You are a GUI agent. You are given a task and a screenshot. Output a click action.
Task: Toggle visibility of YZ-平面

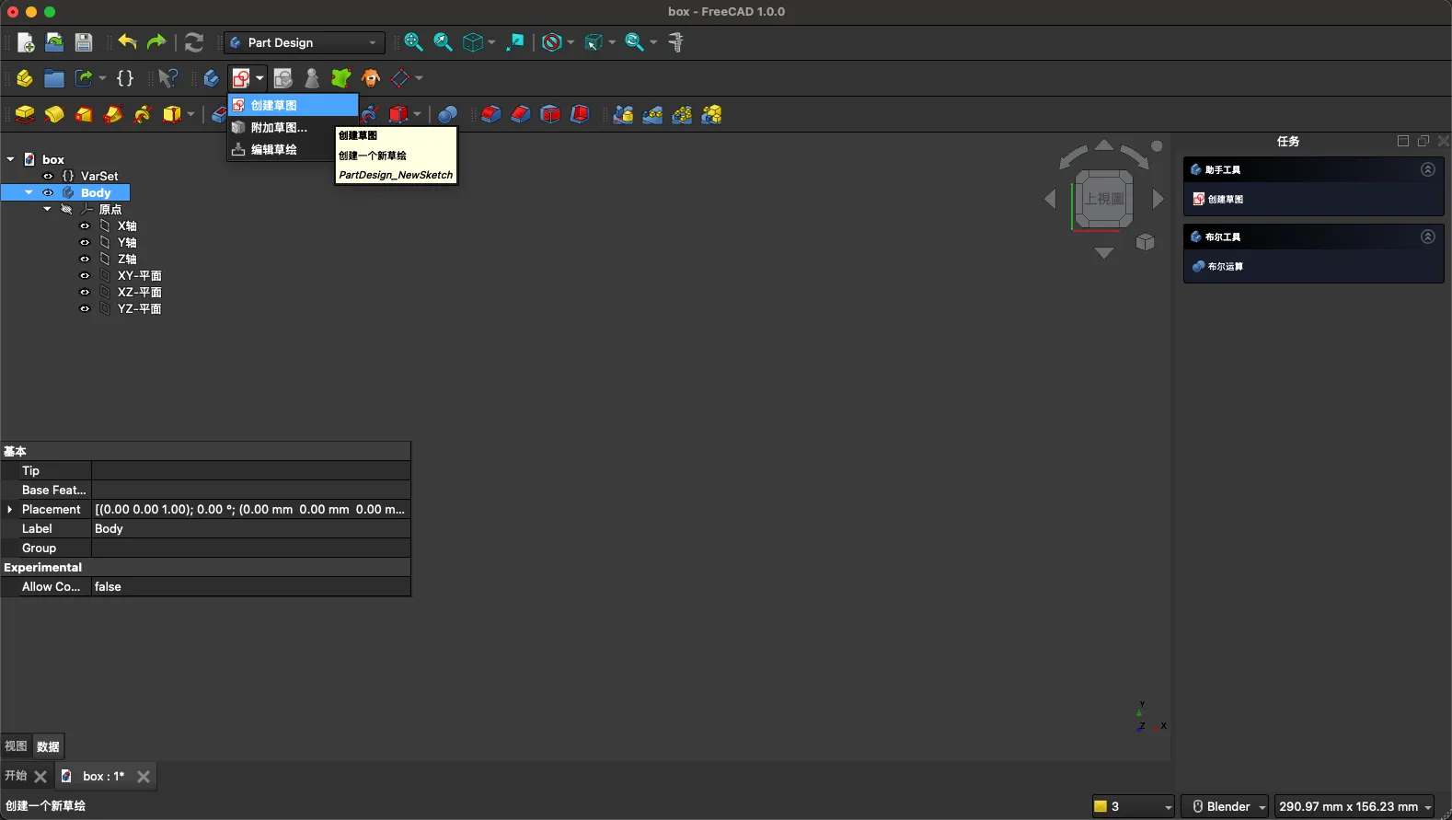pyautogui.click(x=85, y=308)
